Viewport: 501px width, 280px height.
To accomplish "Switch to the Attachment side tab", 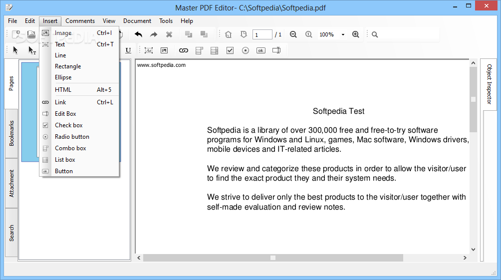I will pyautogui.click(x=11, y=183).
